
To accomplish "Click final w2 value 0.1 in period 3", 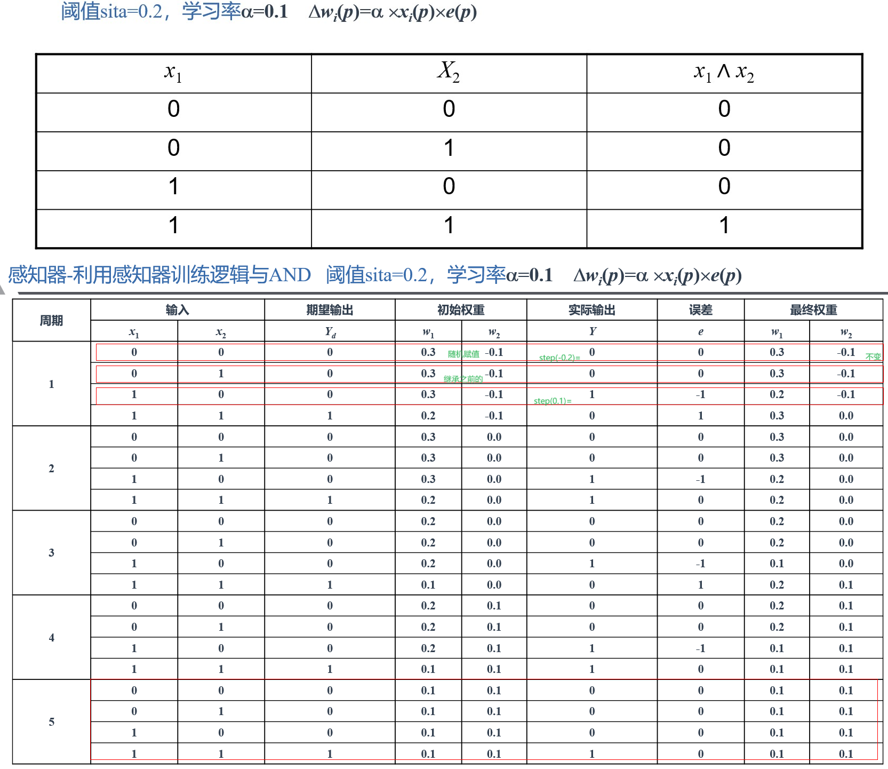I will click(846, 585).
